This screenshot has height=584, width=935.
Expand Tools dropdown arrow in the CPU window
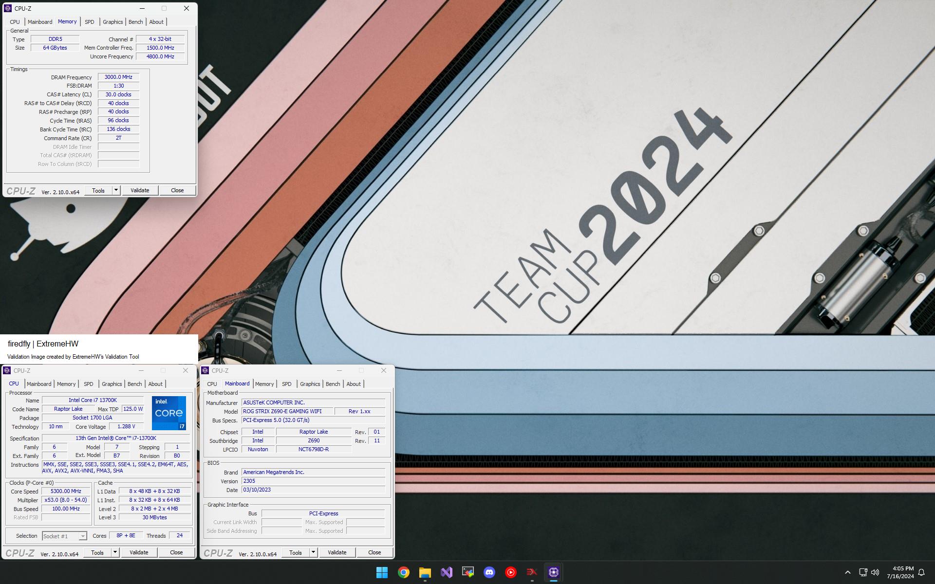115,552
